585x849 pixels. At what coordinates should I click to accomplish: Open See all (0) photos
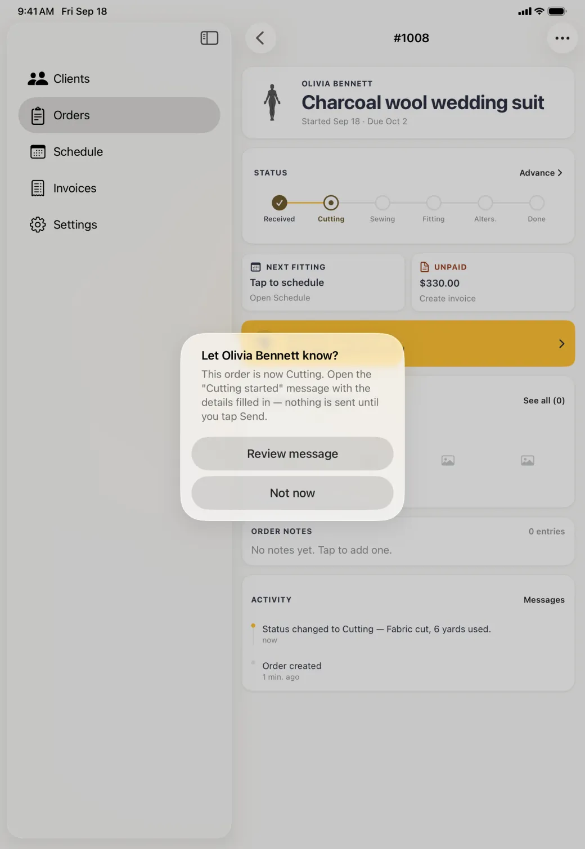click(544, 401)
